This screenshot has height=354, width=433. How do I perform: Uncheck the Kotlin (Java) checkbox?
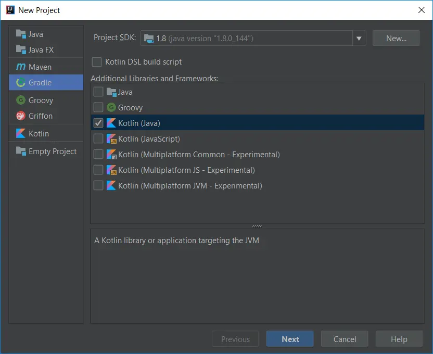click(98, 123)
